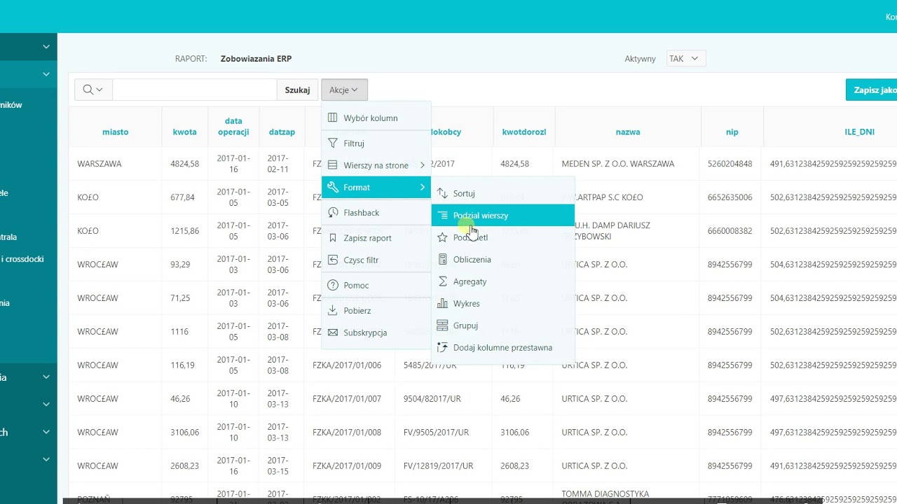Select Podział wierszy menu entry

pyautogui.click(x=503, y=216)
